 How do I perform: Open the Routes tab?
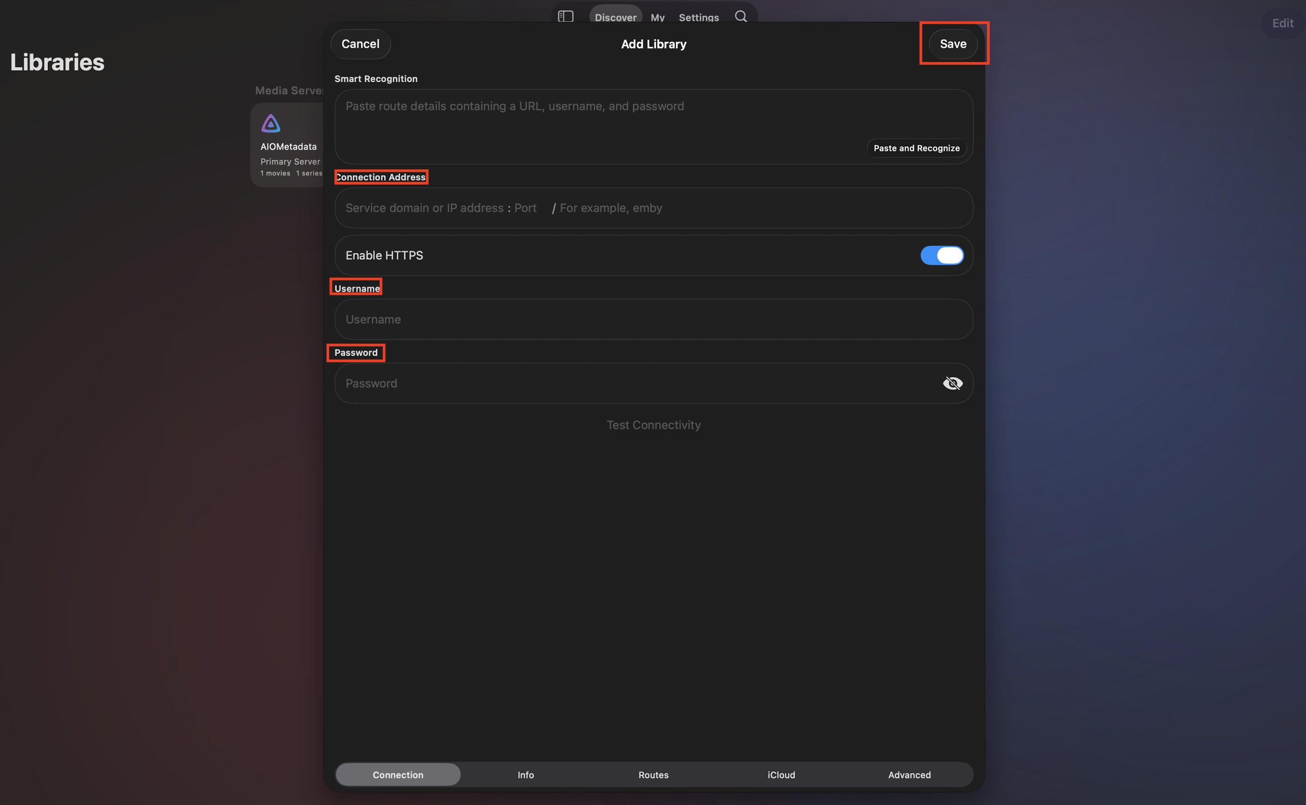[x=653, y=775]
